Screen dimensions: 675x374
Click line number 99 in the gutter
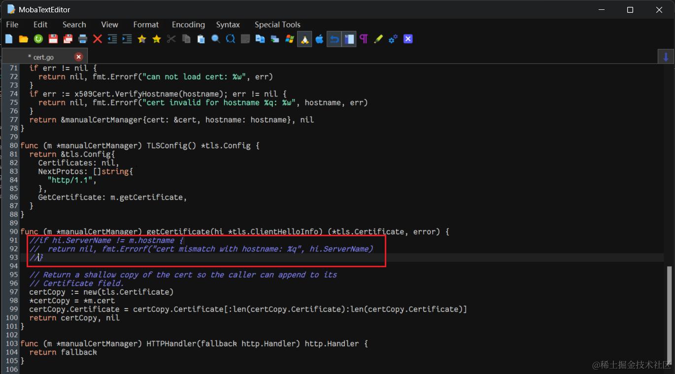[x=13, y=309]
